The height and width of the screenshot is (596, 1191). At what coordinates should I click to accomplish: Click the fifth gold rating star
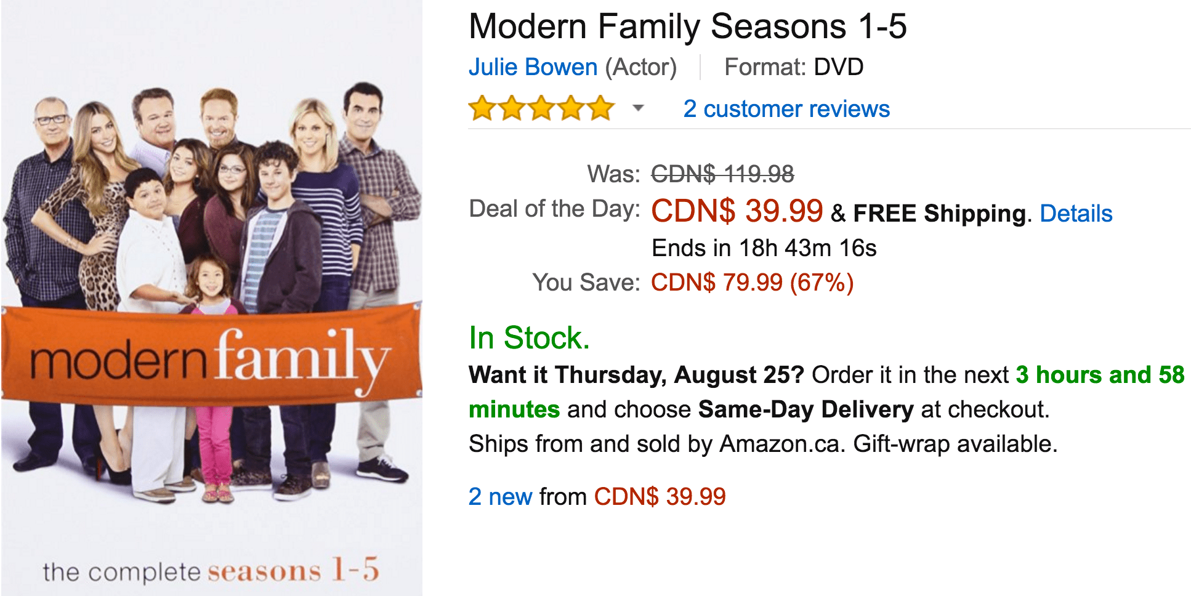(x=600, y=108)
